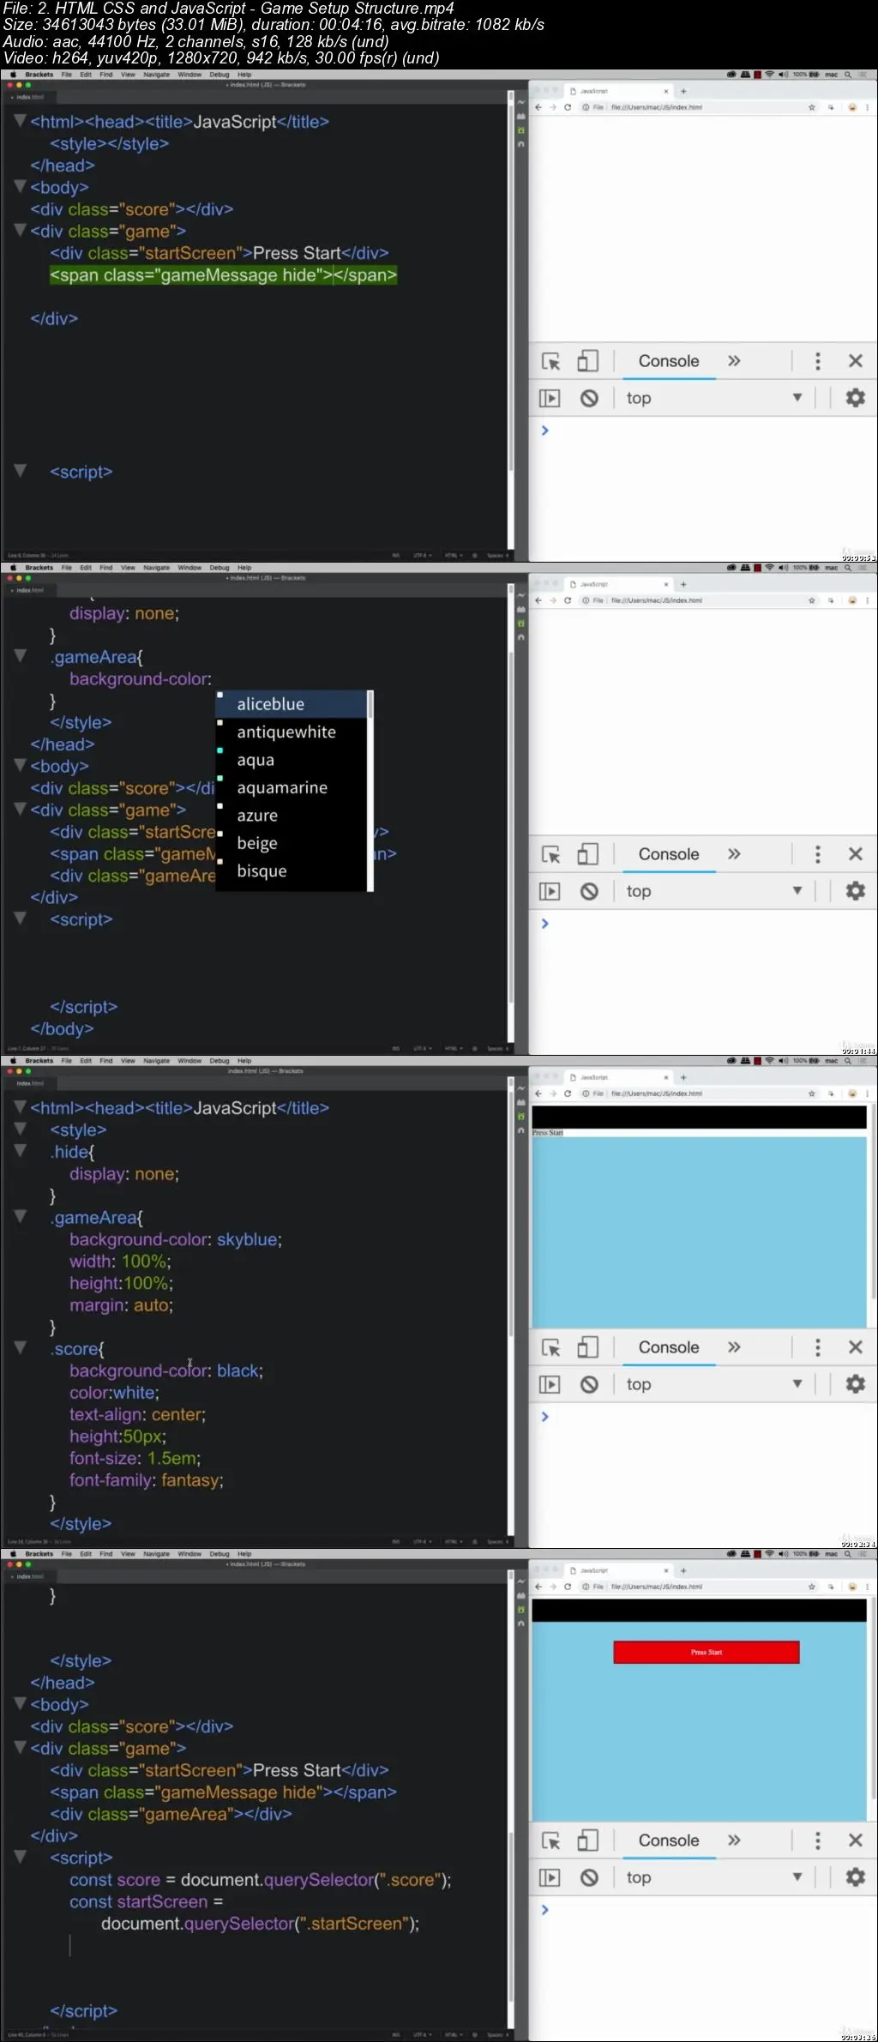
Task: In the first frame, open the Navigate menu
Action: coord(156,75)
